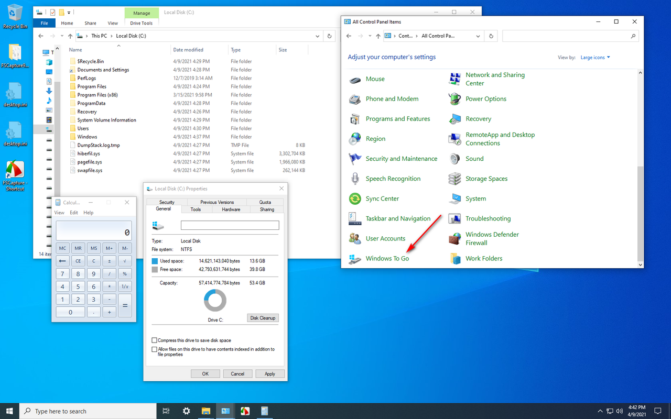Open User Accounts icon
Viewport: 671px width, 419px height.
pos(355,238)
